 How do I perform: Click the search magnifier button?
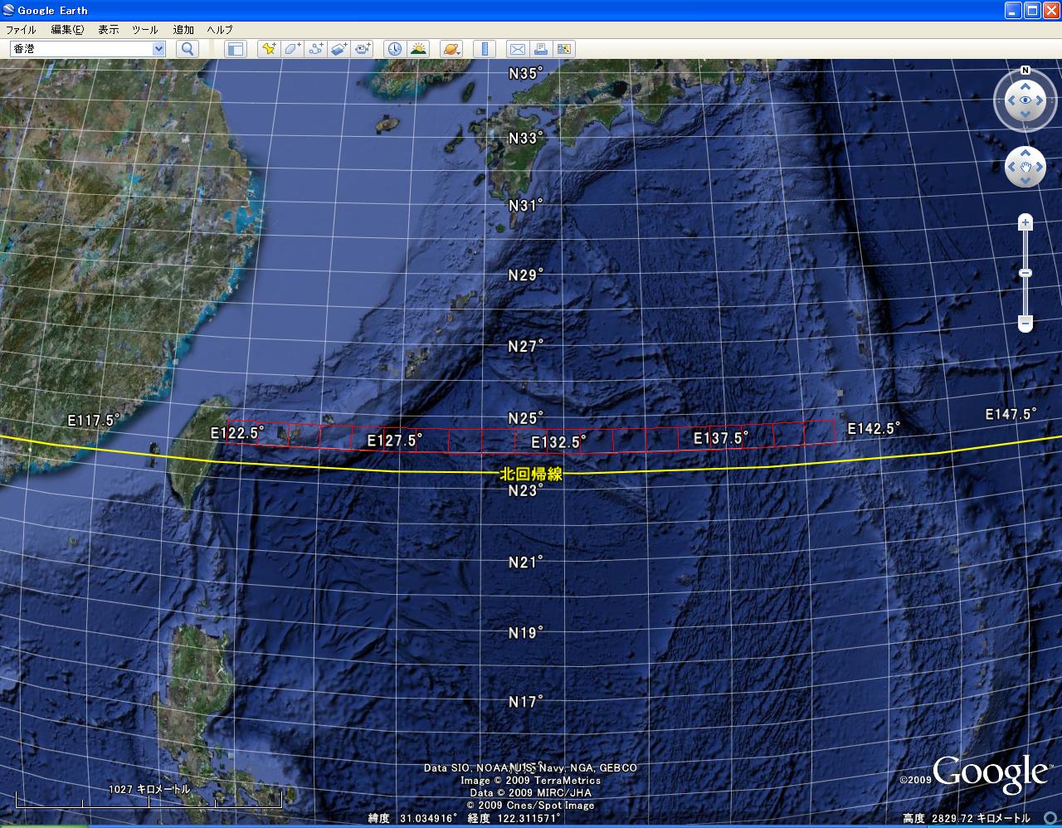click(188, 49)
